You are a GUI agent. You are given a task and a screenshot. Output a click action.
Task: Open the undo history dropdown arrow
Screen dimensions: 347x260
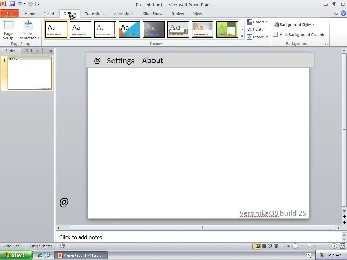click(24, 4)
